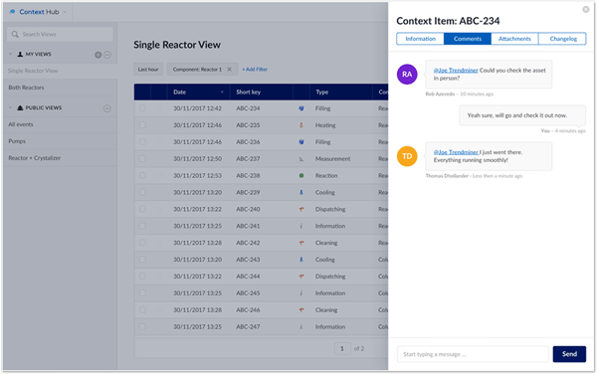Click the Date column sort arrow

(x=222, y=93)
